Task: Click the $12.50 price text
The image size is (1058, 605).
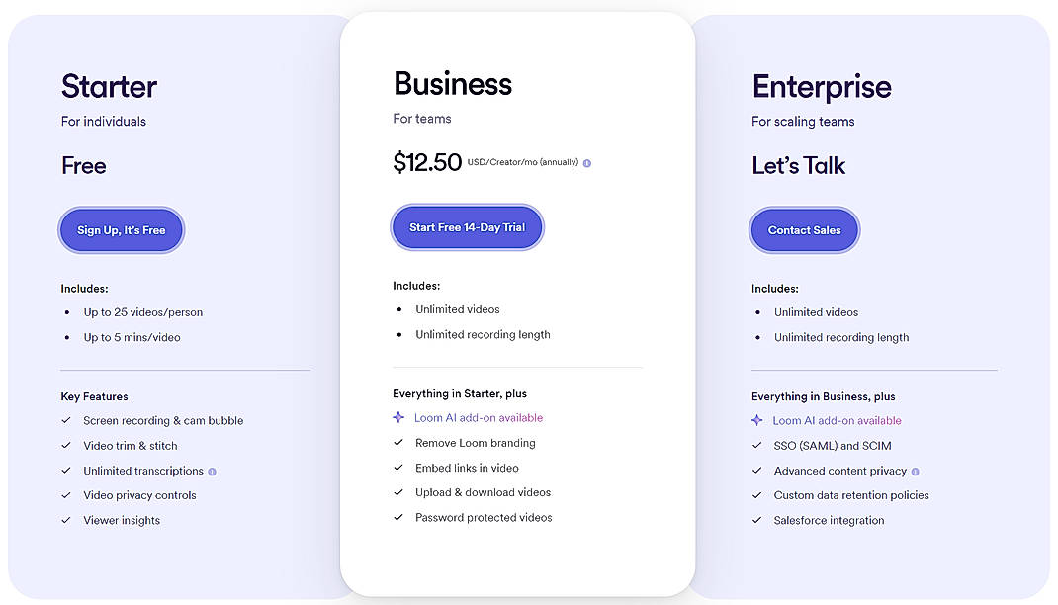Action: click(x=428, y=161)
